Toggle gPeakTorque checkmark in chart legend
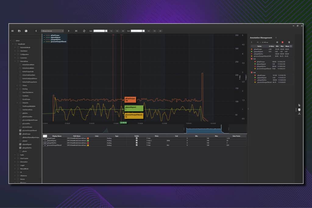 click(44, 35)
